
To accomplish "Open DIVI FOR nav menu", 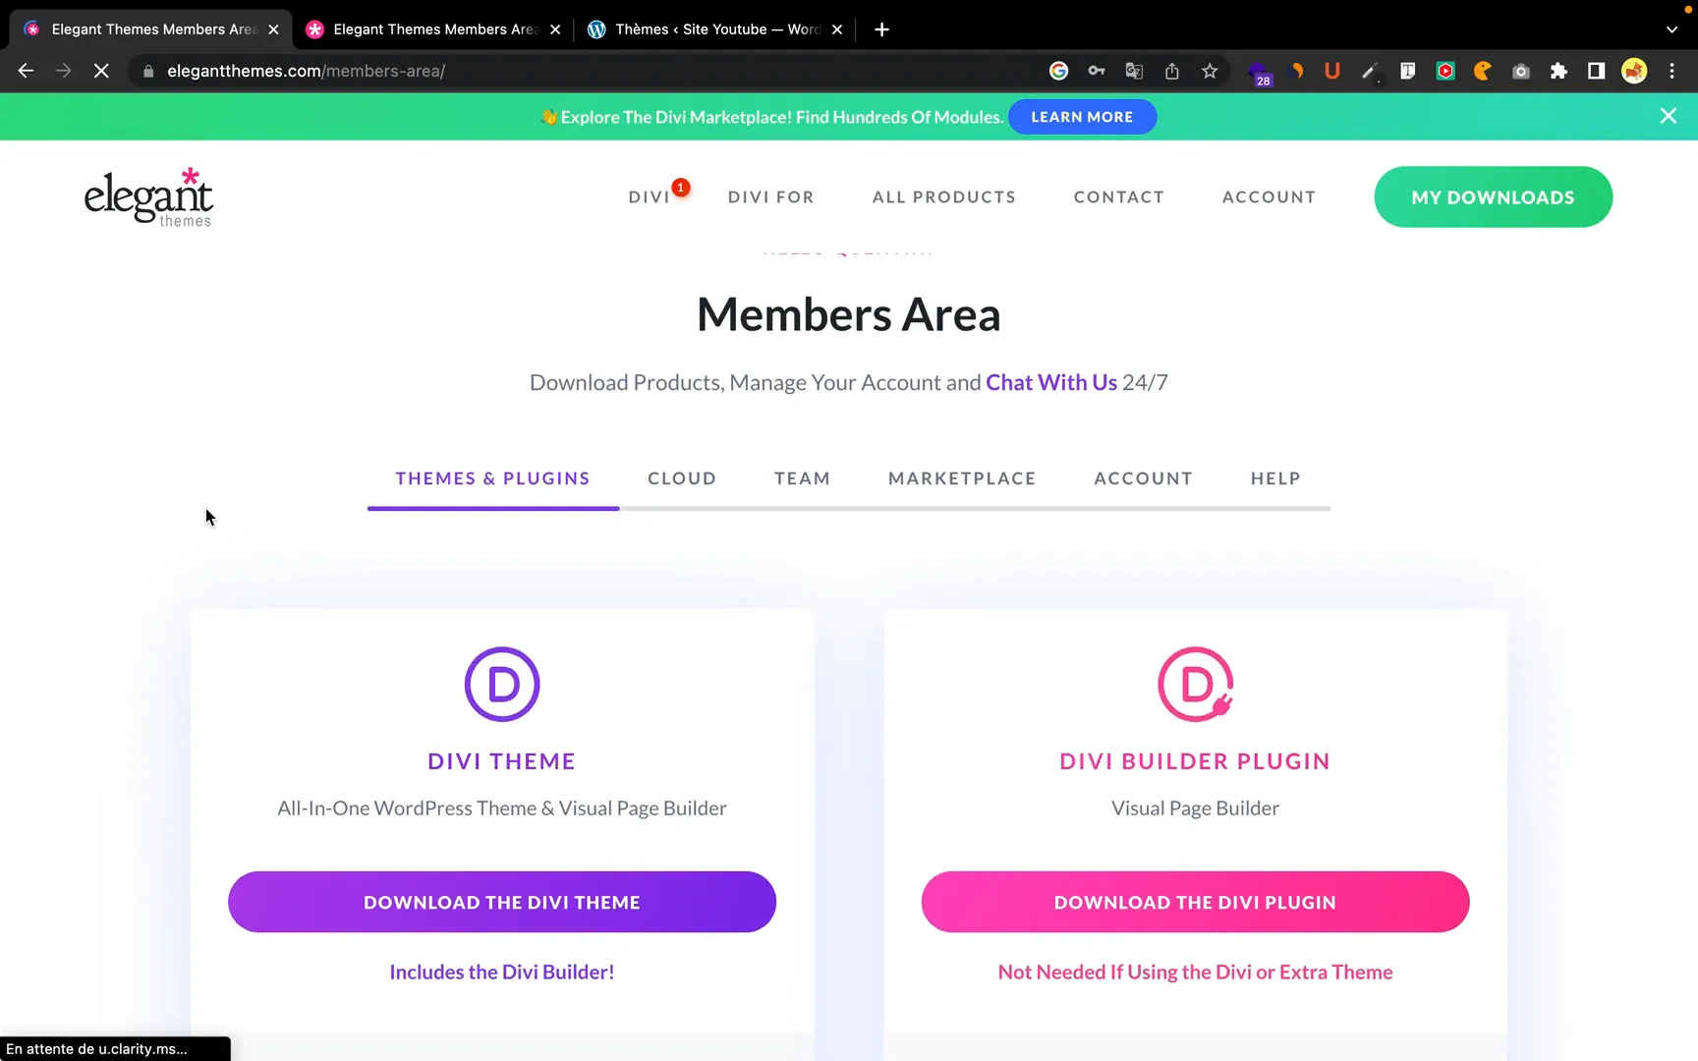I will pyautogui.click(x=770, y=197).
